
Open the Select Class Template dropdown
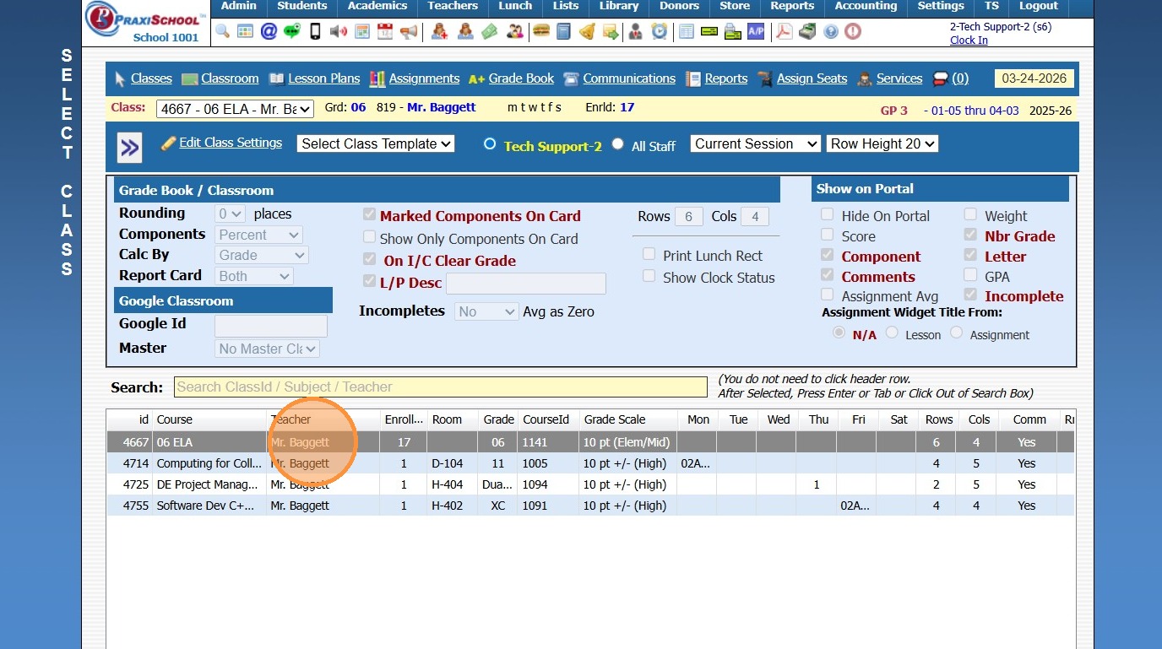[376, 144]
